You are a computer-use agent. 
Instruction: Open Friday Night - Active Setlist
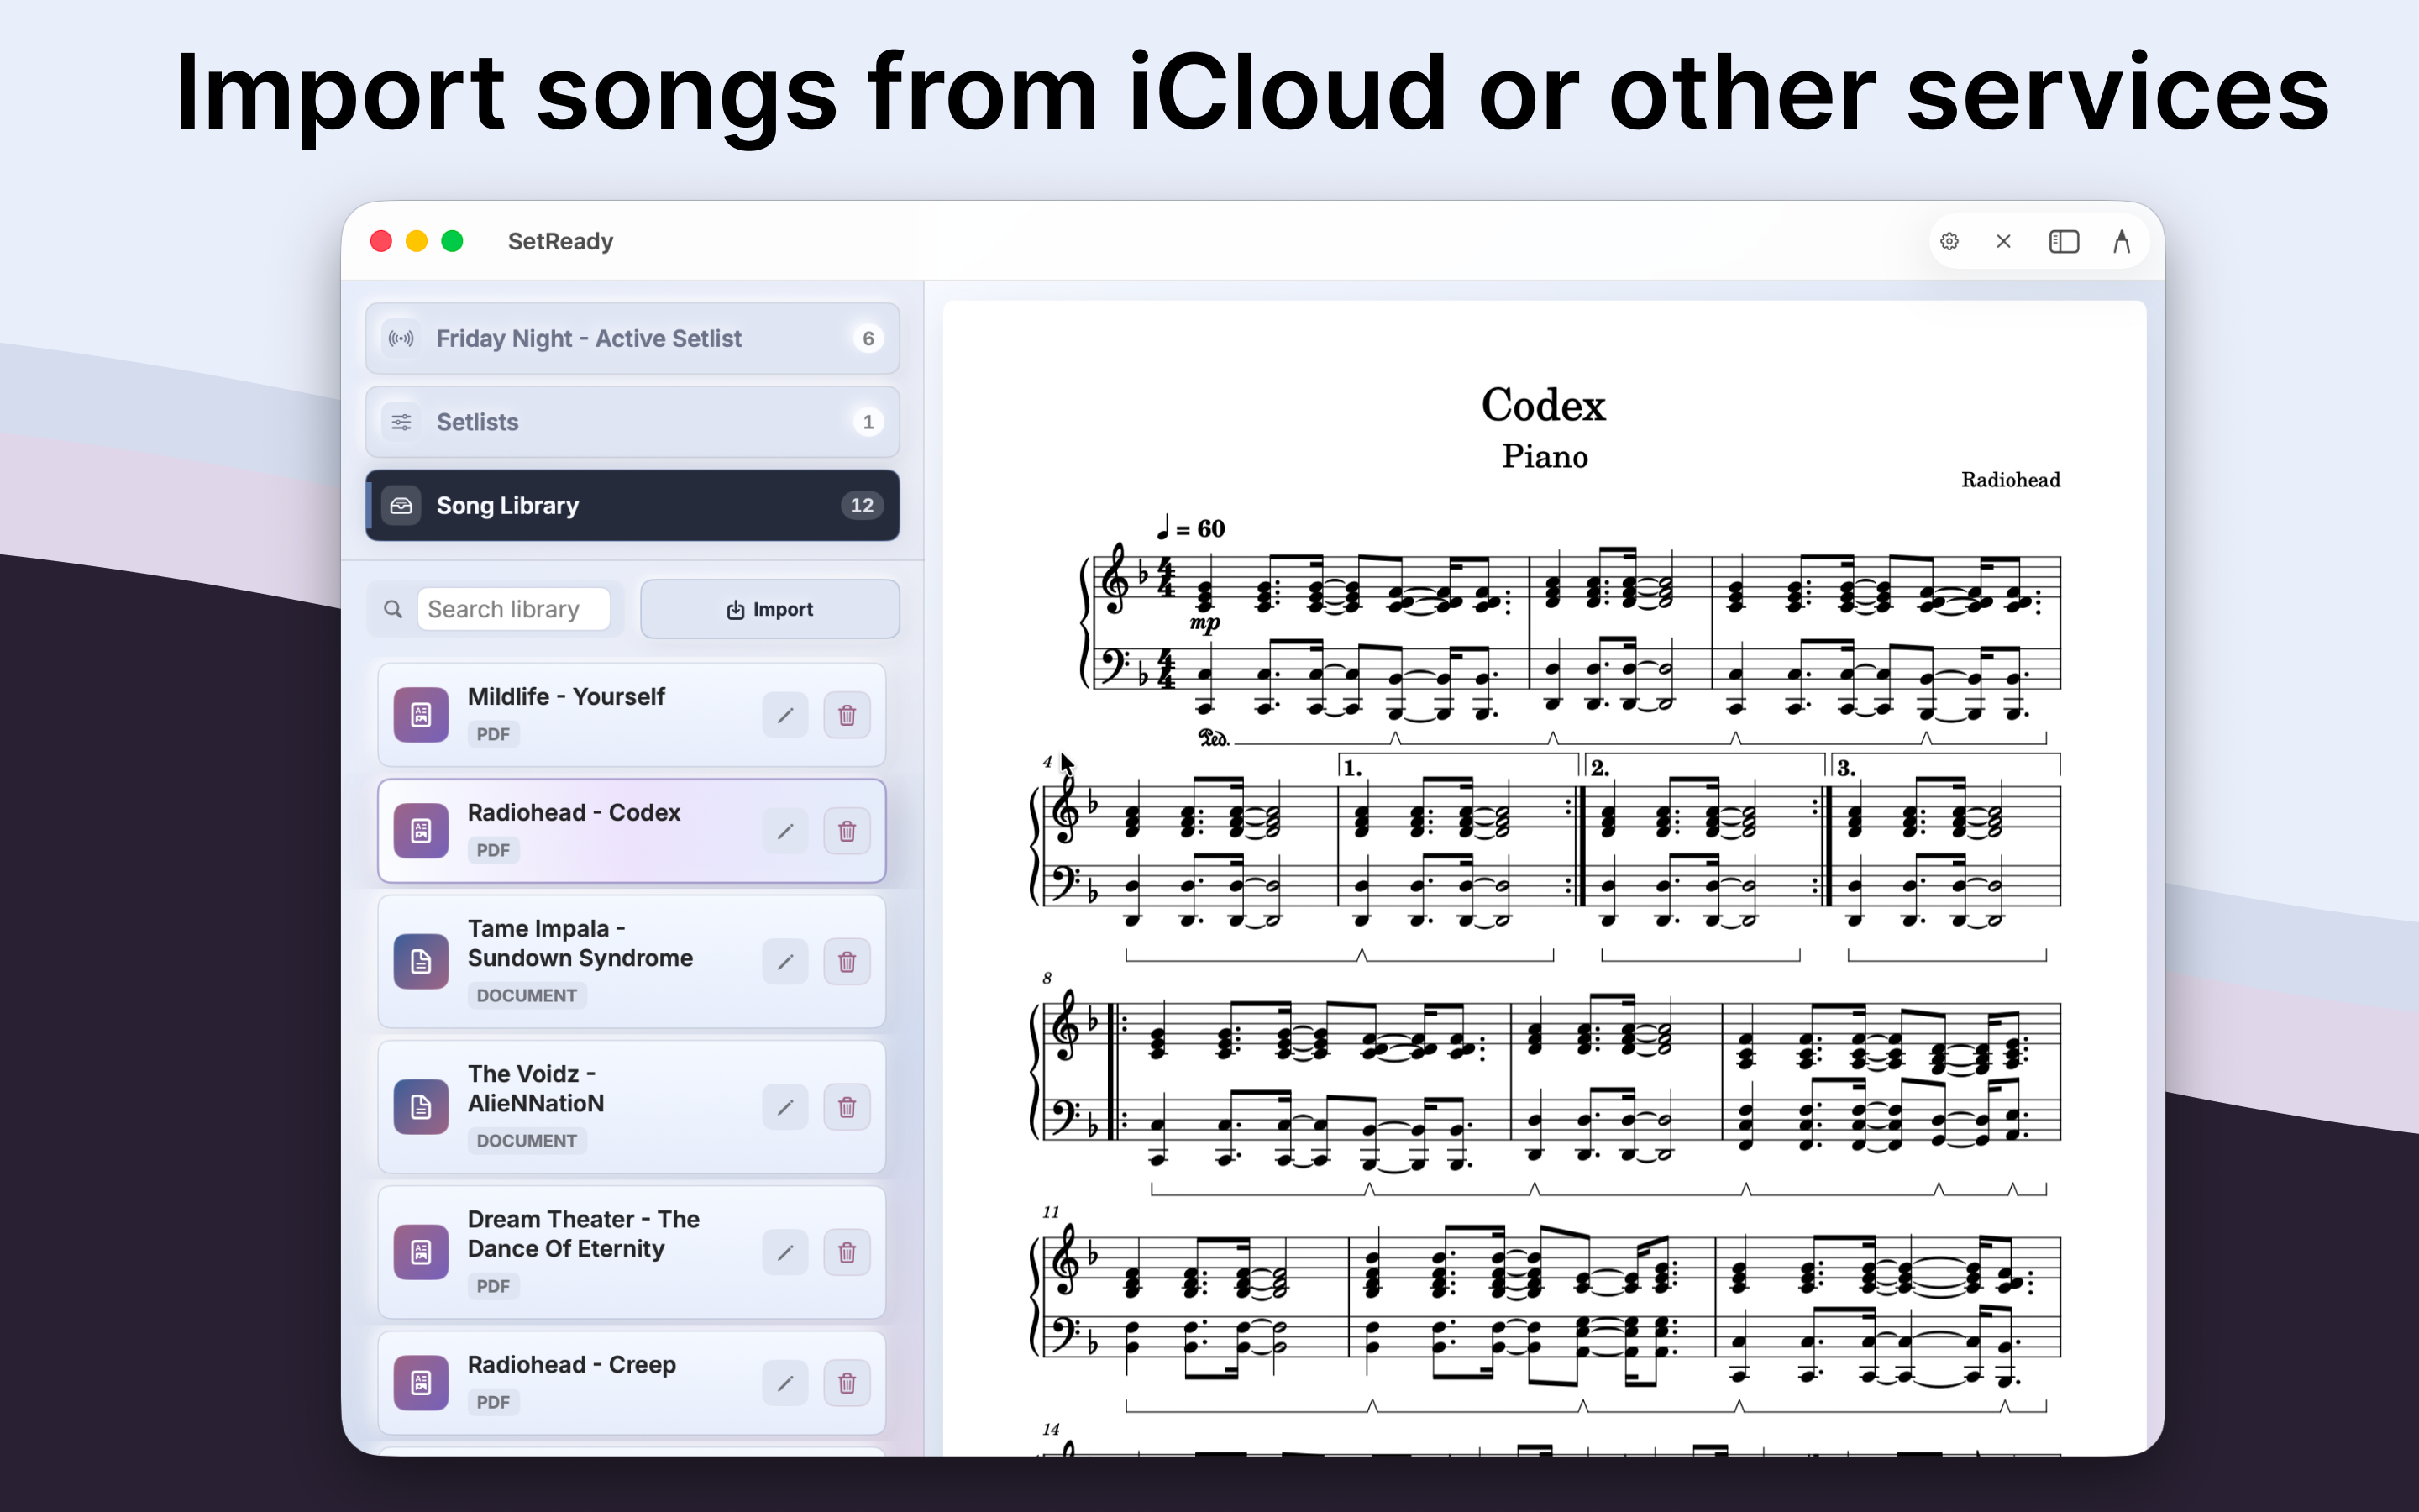[x=632, y=338]
